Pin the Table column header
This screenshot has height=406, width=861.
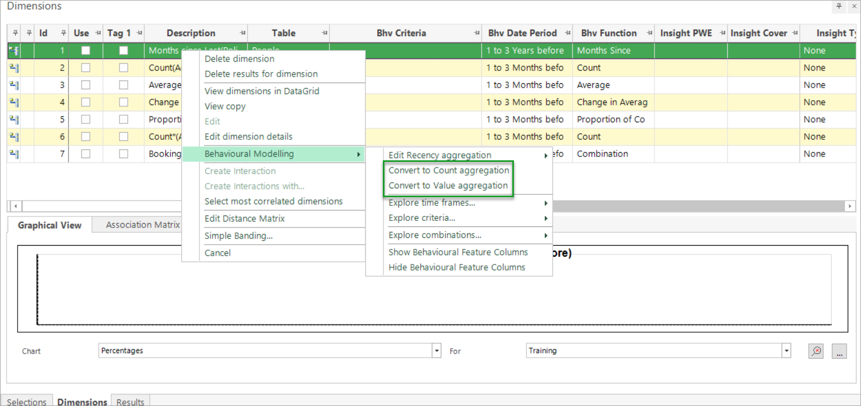(x=324, y=33)
